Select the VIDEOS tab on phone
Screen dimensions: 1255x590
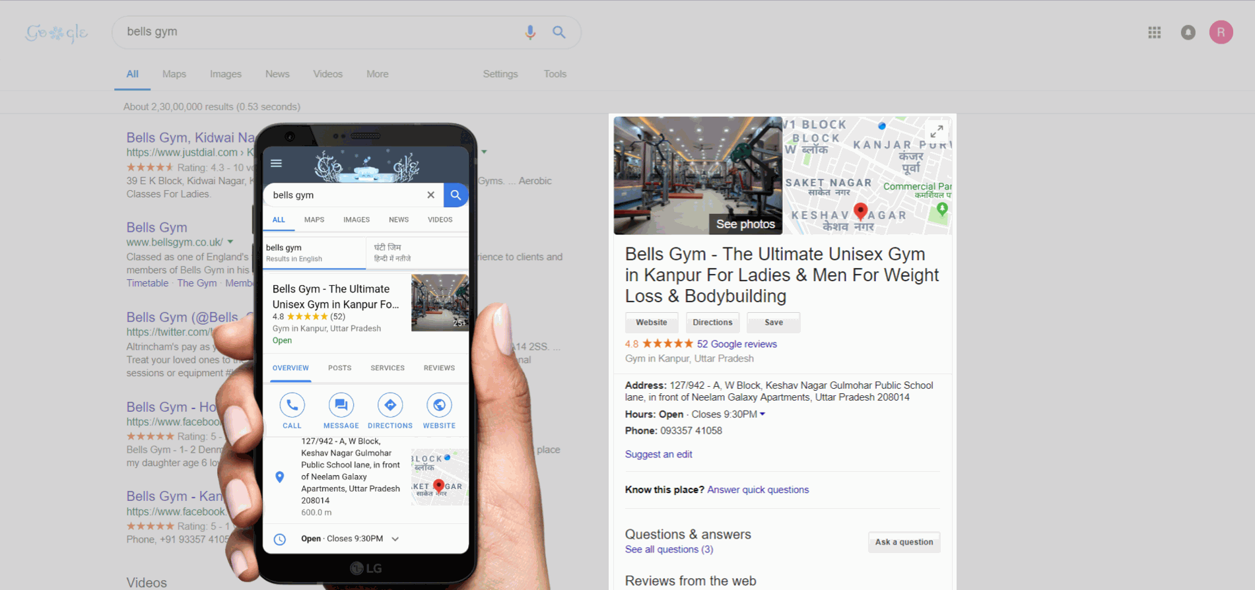(x=440, y=220)
